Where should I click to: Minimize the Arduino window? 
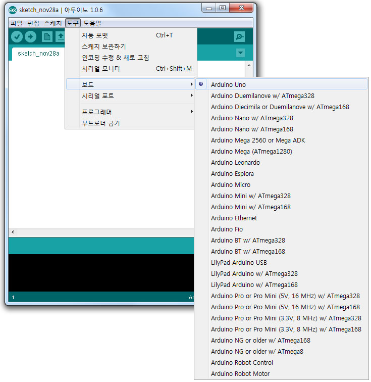(x=209, y=8)
